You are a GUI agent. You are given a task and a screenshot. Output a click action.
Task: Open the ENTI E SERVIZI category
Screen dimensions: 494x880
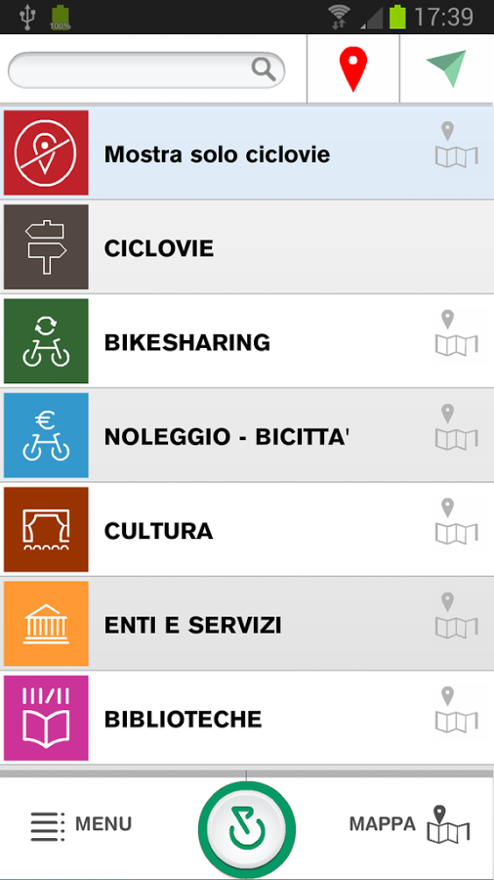click(247, 624)
